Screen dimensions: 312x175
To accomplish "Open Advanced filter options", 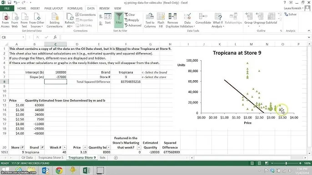I will pos(133,25).
